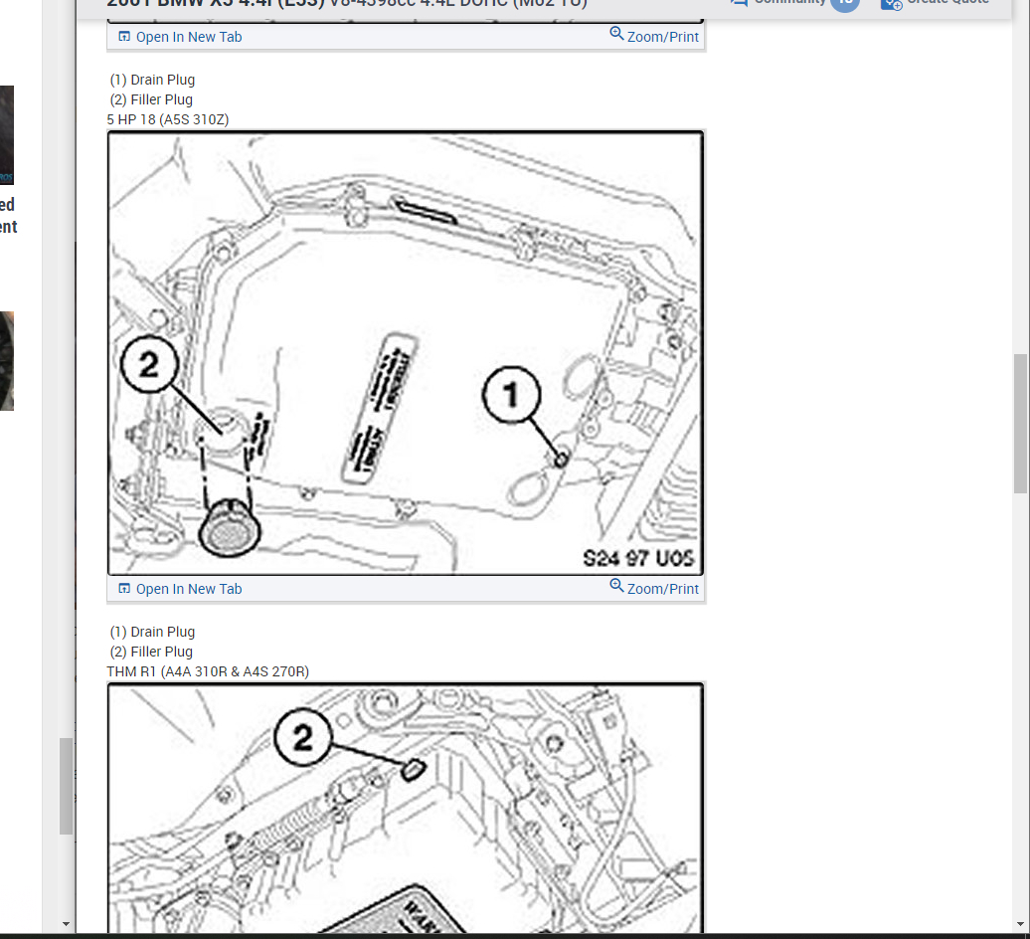Open the 5 HP 18 diagram in new tab
1030x939 pixels.
tap(180, 589)
